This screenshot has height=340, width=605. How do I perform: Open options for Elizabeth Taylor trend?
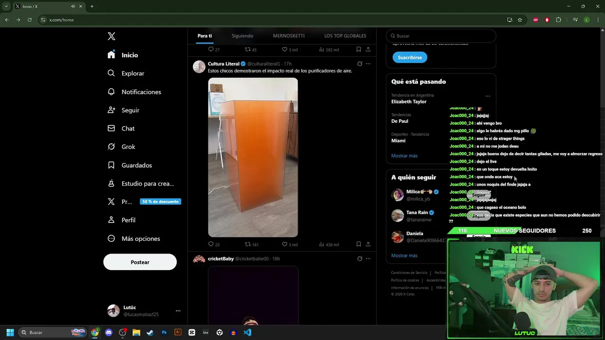pos(488,96)
